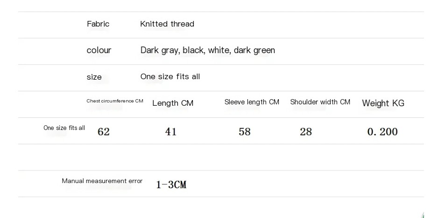The width and height of the screenshot is (445, 218).
Task: Click the Length CM column header
Action: (x=173, y=103)
